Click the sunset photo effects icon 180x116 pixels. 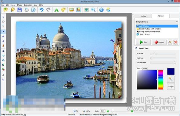tap(78, 10)
